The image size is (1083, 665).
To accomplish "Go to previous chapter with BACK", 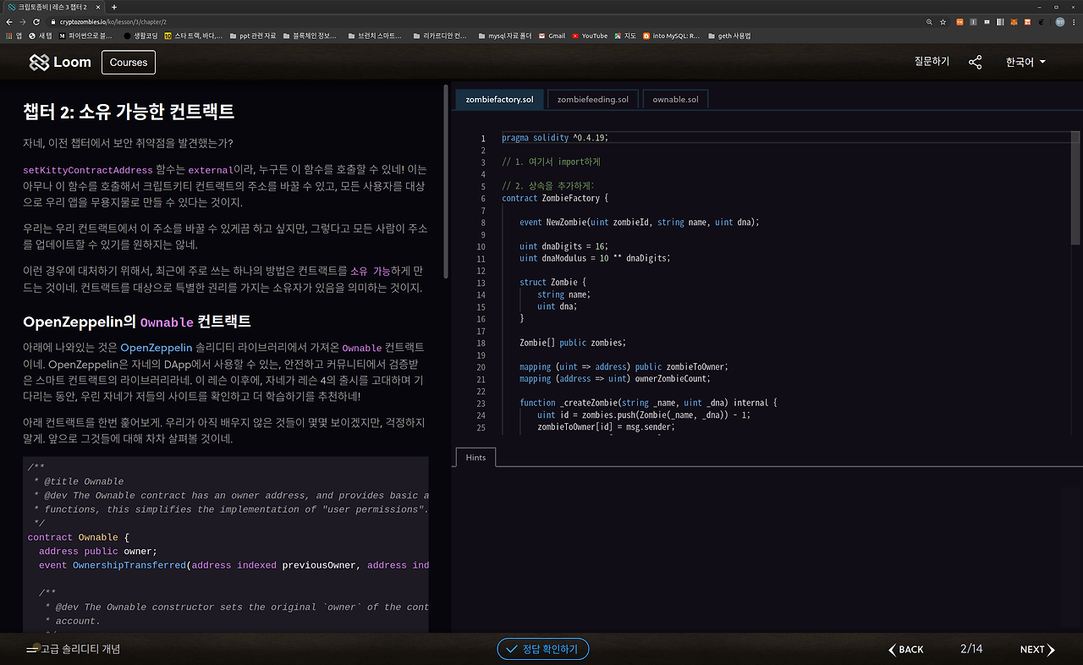I will (905, 649).
